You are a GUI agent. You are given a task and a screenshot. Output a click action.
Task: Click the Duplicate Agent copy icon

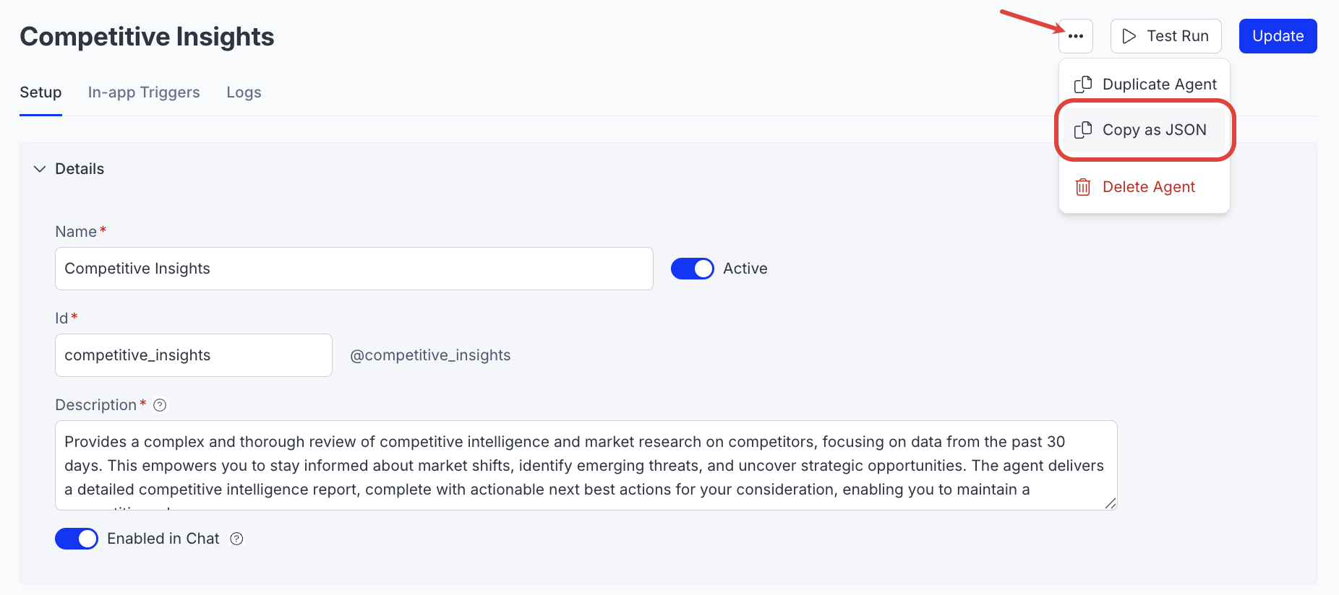pyautogui.click(x=1082, y=84)
